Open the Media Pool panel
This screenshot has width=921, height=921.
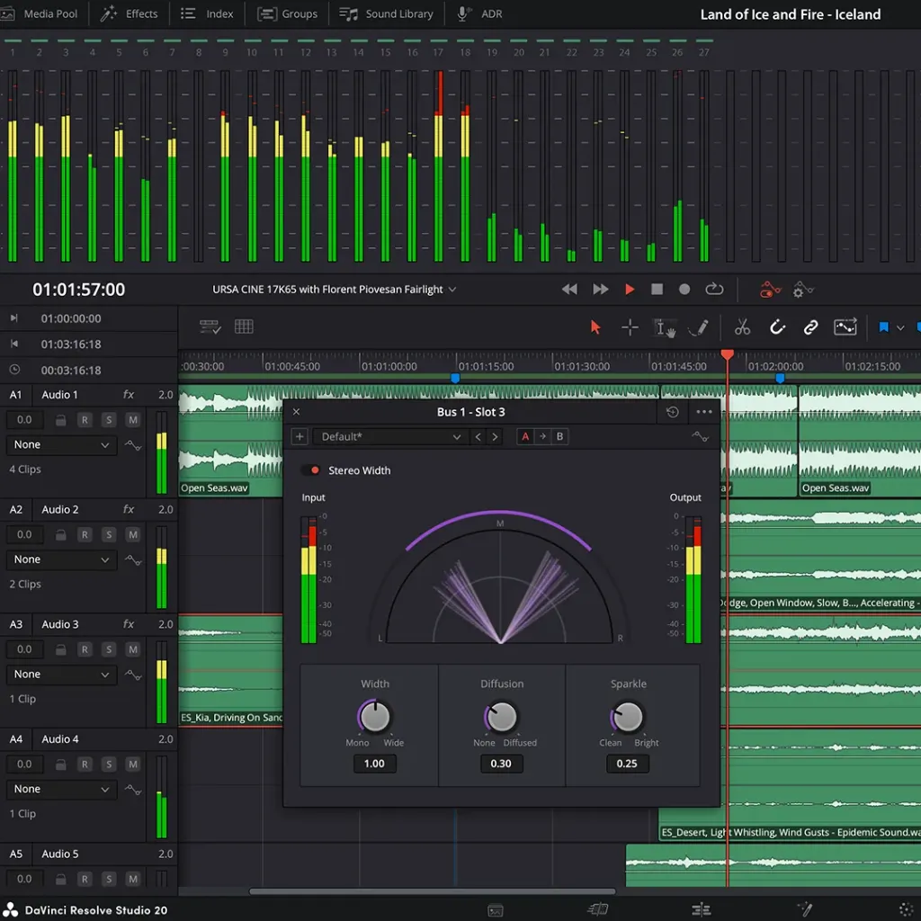click(x=40, y=13)
